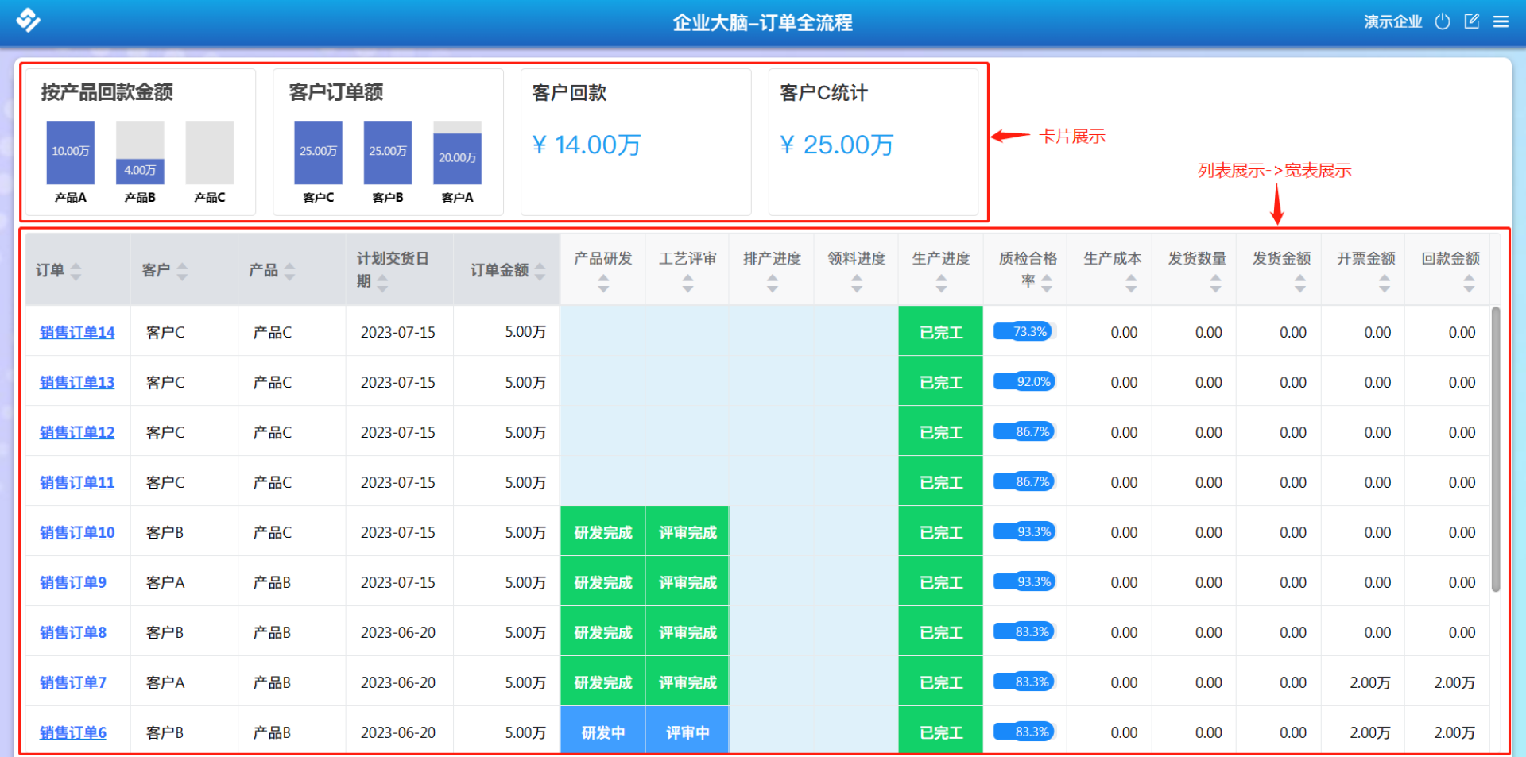Click the table vertical scrollbar
This screenshot has width=1526, height=757.
(x=1495, y=449)
